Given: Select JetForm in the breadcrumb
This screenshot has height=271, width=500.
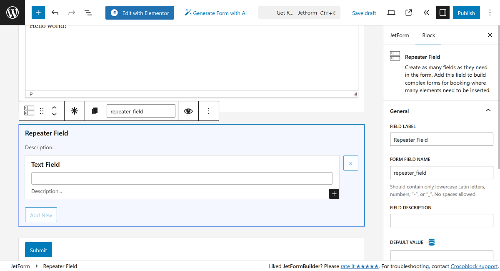Looking at the screenshot, I should pos(20,266).
